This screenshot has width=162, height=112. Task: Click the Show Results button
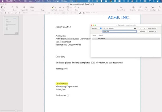point(152,28)
